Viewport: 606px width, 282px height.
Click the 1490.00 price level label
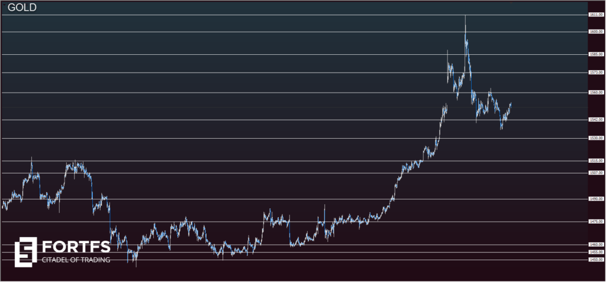[x=596, y=199]
